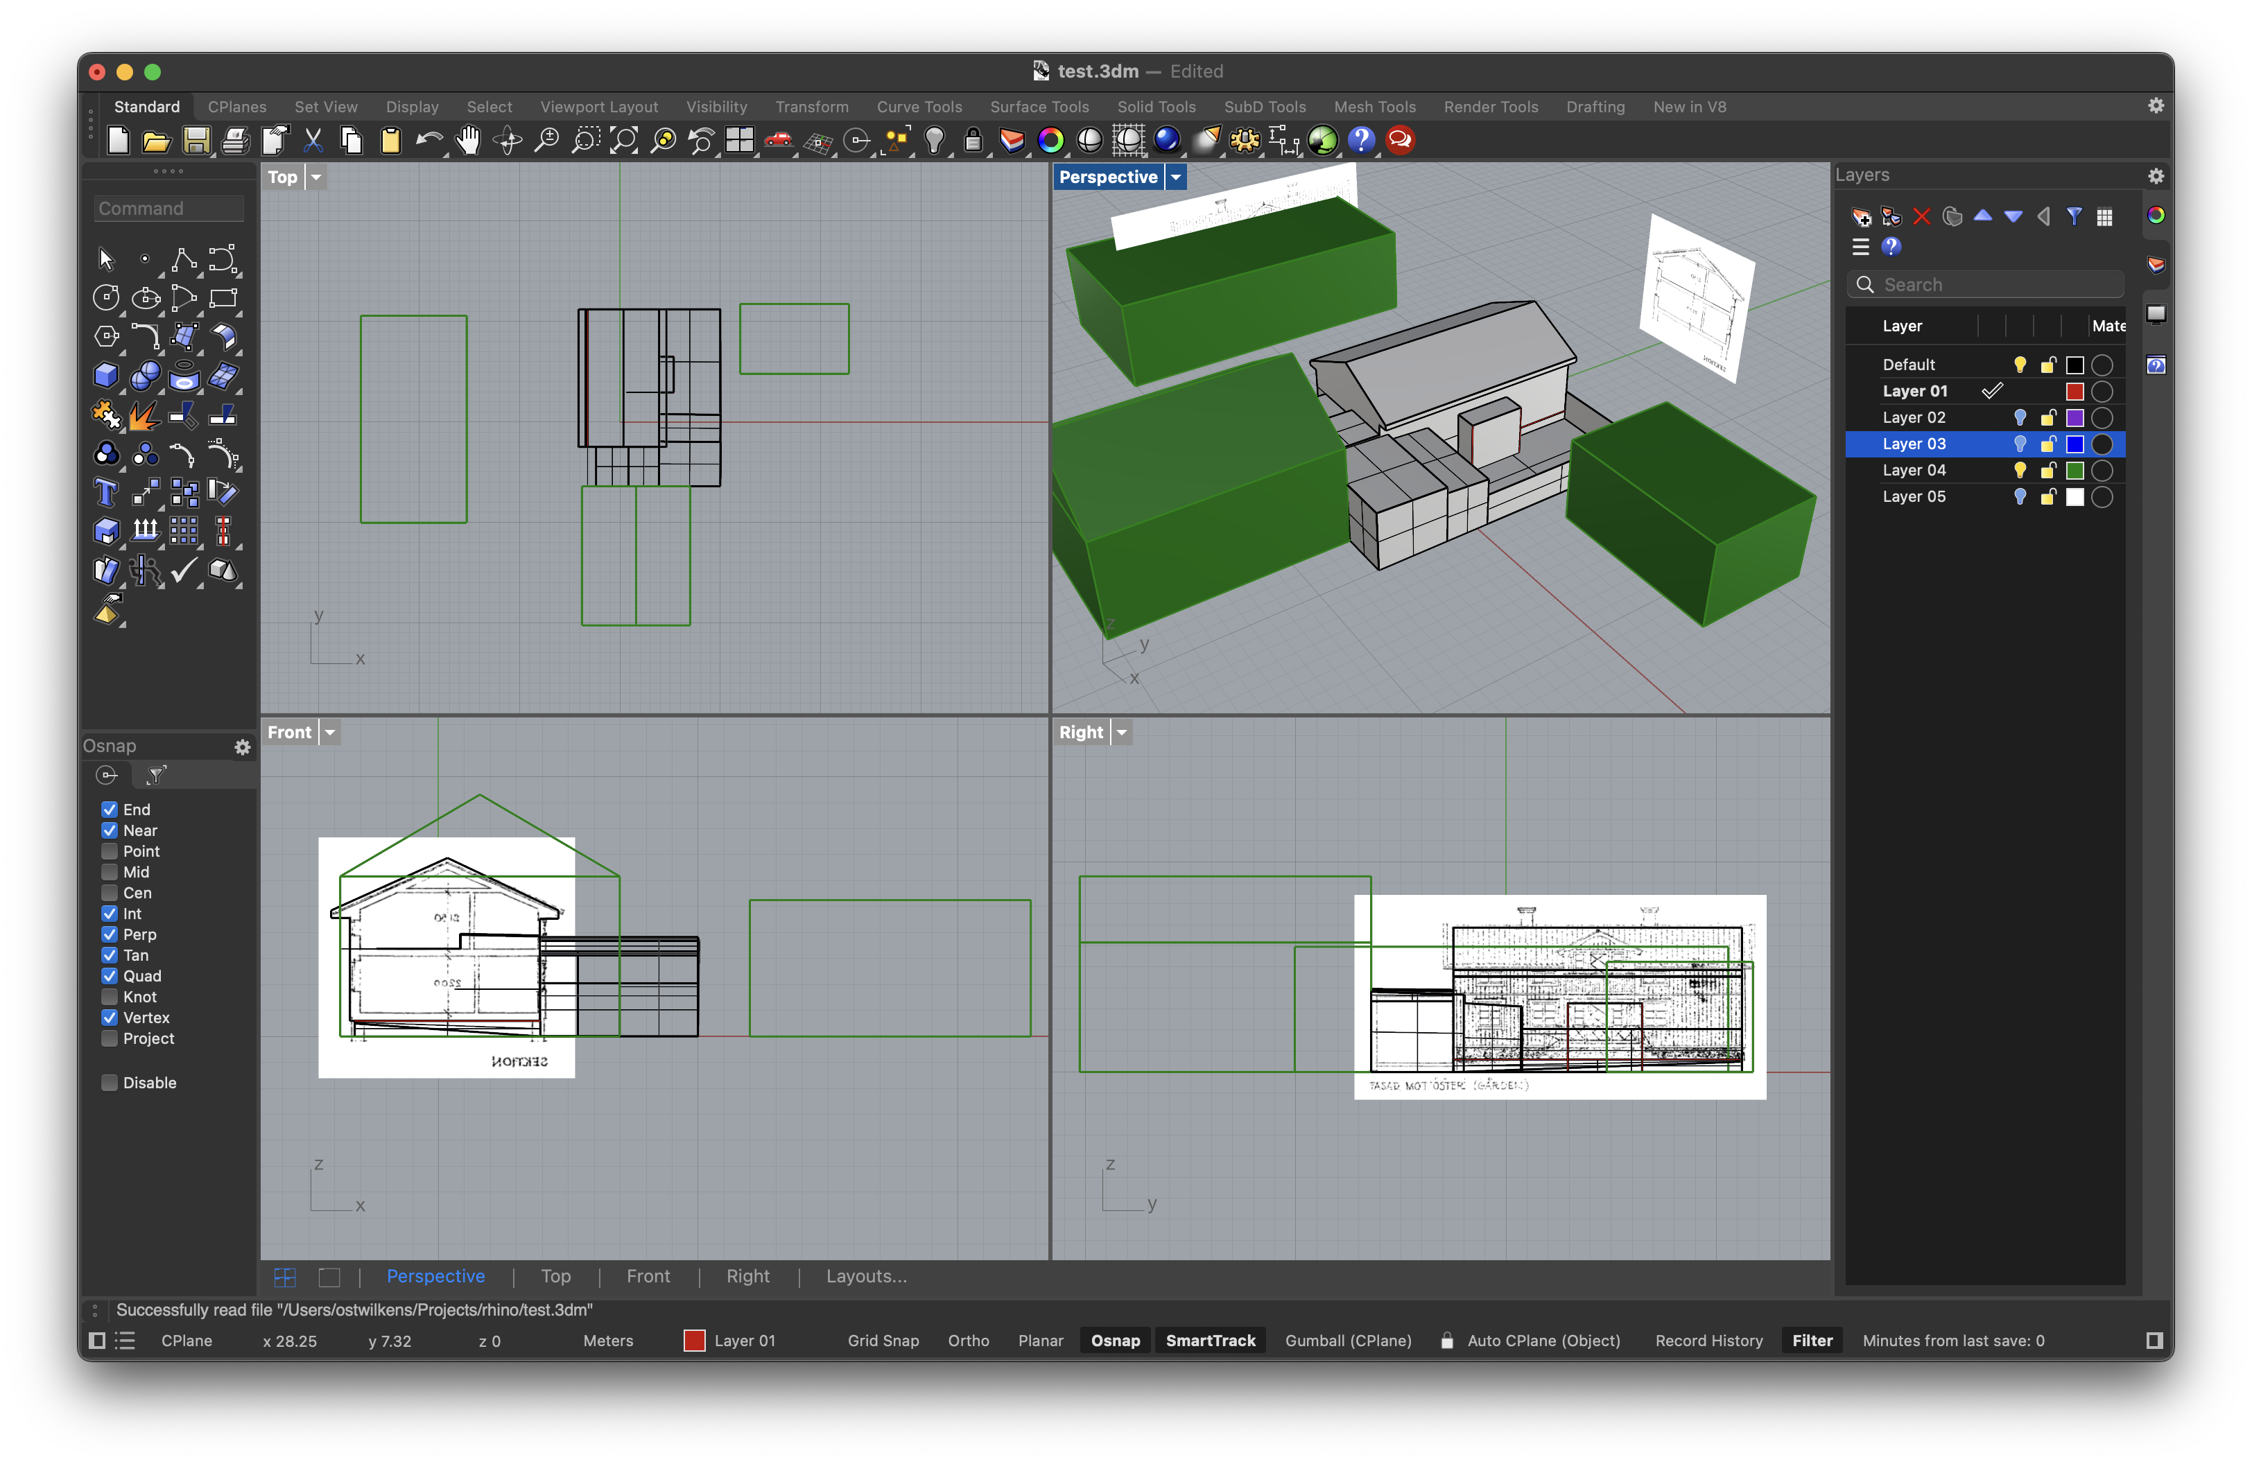2252x1464 pixels.
Task: Open the Front viewport dropdown arrow
Action: tap(329, 731)
